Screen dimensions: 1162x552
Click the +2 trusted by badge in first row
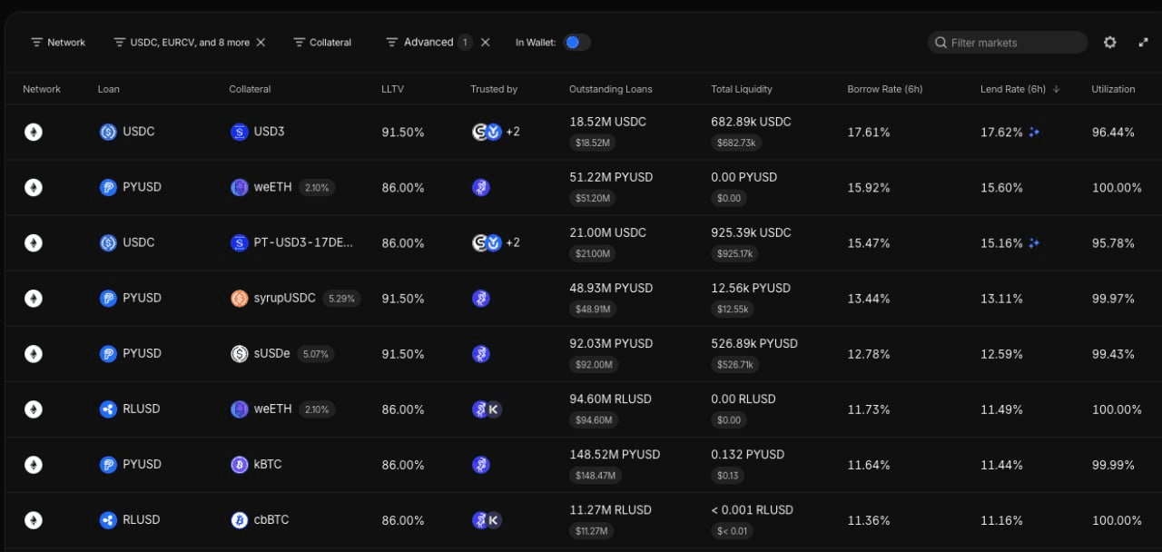[513, 133]
